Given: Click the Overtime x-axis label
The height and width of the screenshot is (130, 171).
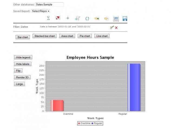Looking at the screenshot, I should [x=68, y=114].
